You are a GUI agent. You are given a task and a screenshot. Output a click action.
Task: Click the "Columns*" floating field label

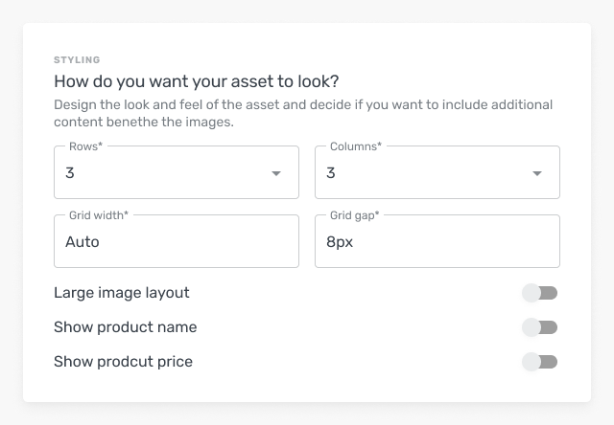tap(356, 146)
